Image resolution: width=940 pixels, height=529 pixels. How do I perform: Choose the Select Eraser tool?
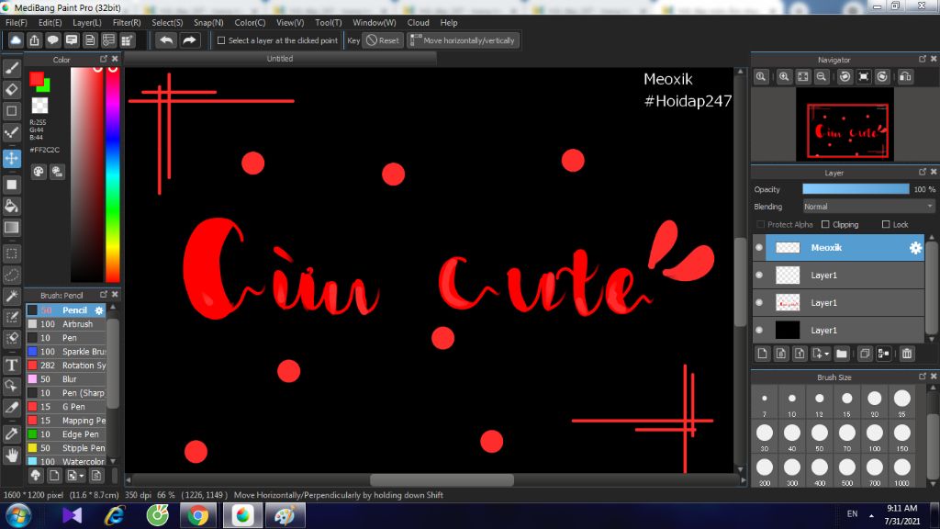[11, 338]
